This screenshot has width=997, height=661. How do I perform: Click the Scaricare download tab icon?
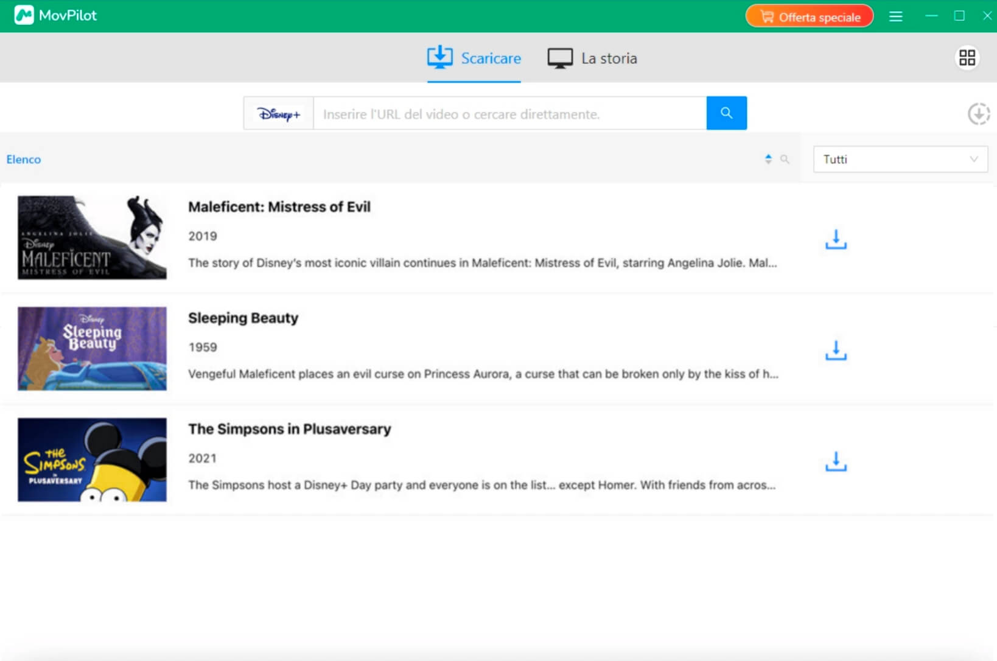[440, 58]
